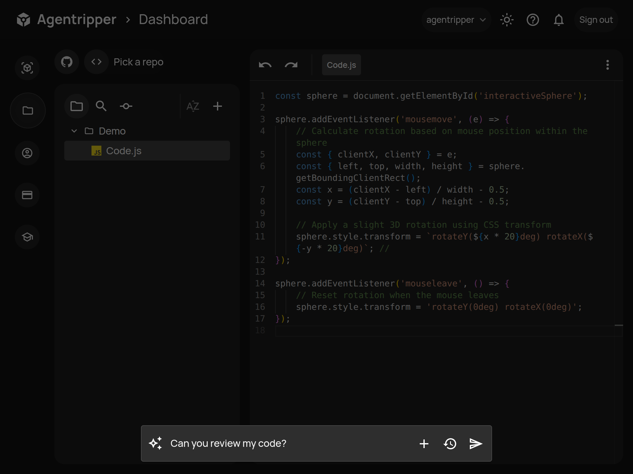Select Code.js in the file tree
633x474 pixels.
coord(124,151)
